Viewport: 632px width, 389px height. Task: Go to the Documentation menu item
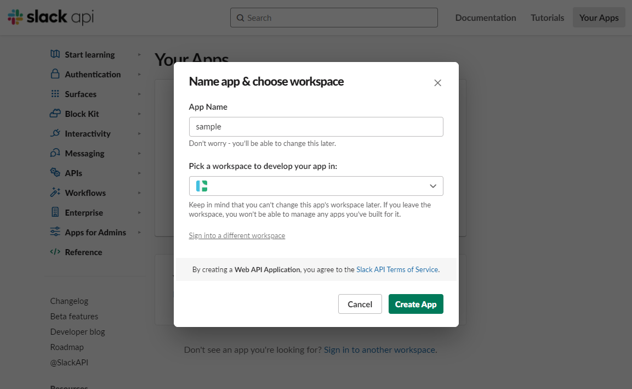click(x=486, y=17)
